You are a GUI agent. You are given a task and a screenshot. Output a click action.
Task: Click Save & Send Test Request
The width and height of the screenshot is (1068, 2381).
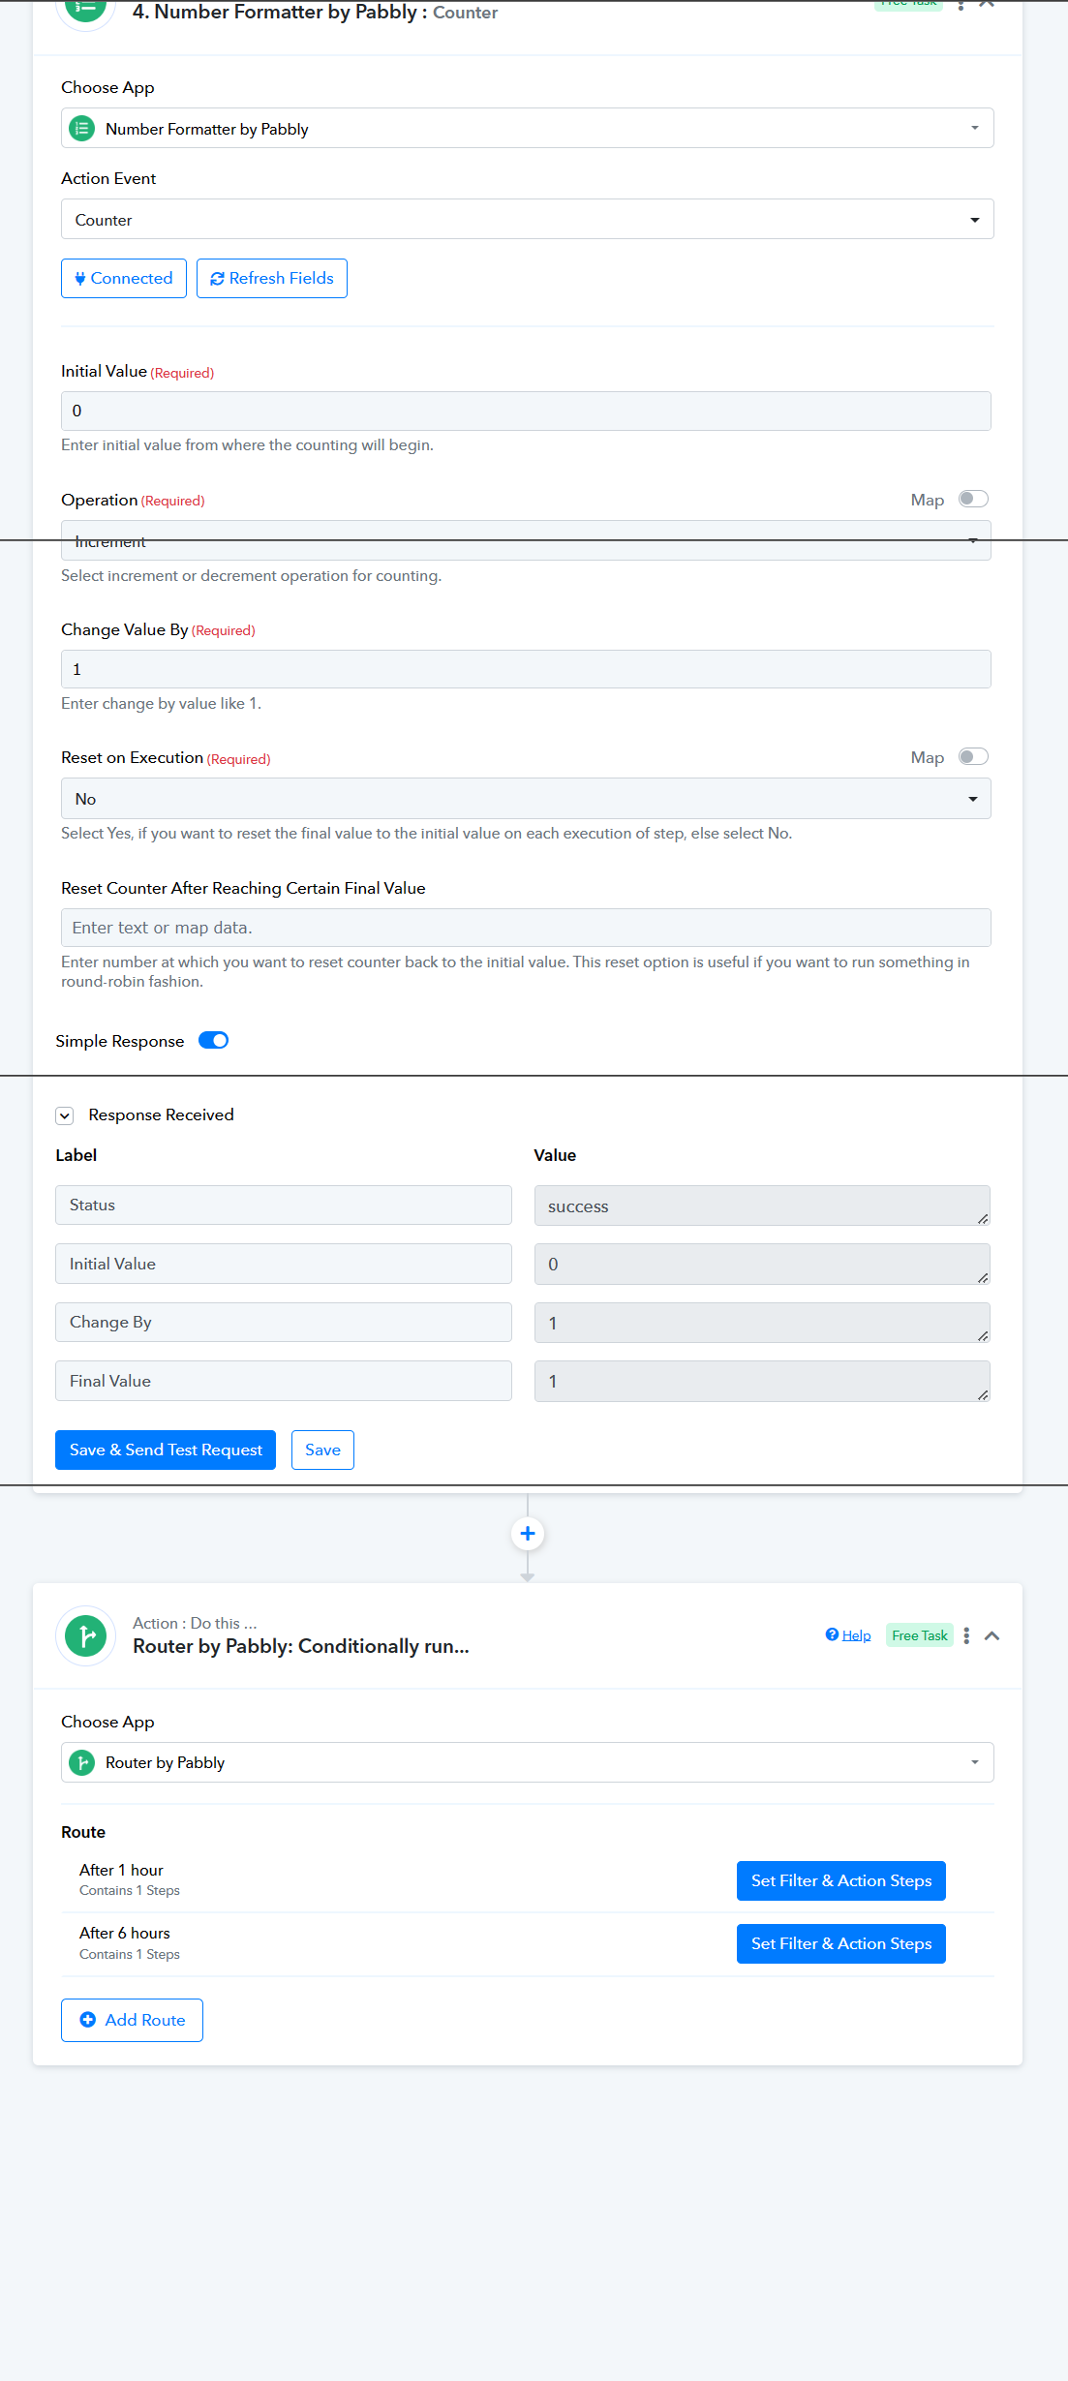click(x=166, y=1450)
